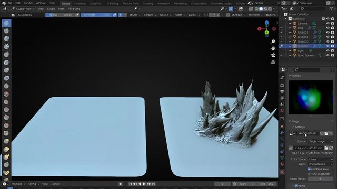
Task: Open the Stroke dropdown
Action: [165, 15]
